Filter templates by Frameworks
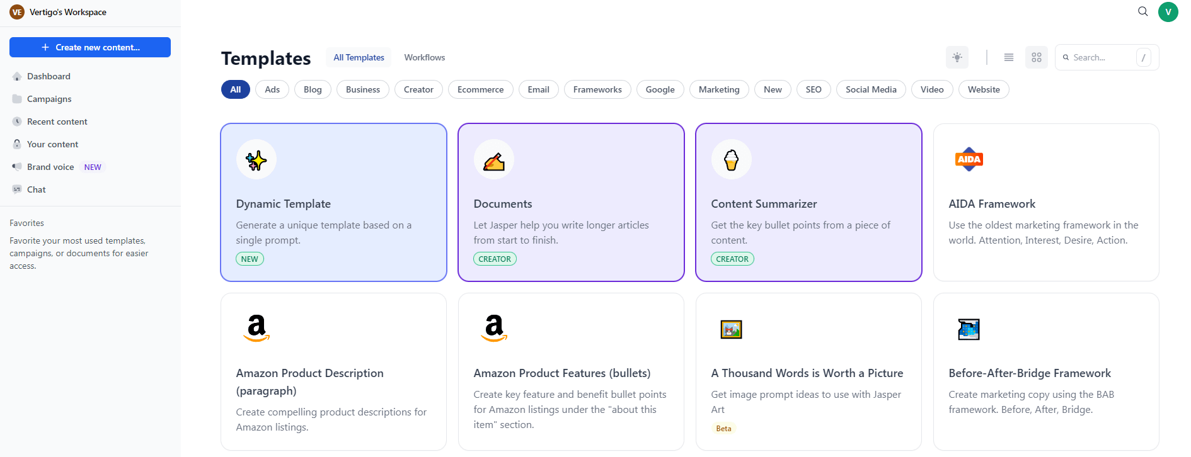This screenshot has height=457, width=1191. [x=597, y=89]
